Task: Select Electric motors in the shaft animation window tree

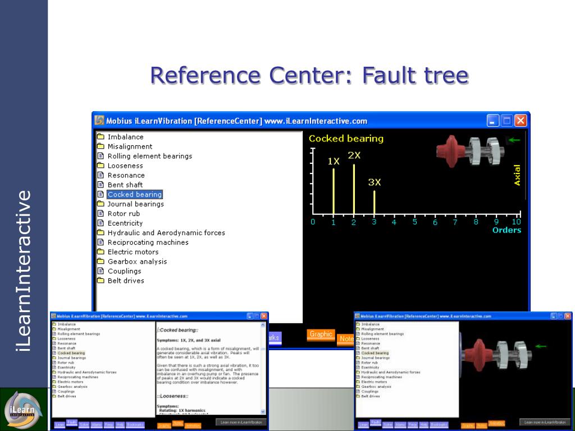Action: pyautogui.click(x=374, y=382)
